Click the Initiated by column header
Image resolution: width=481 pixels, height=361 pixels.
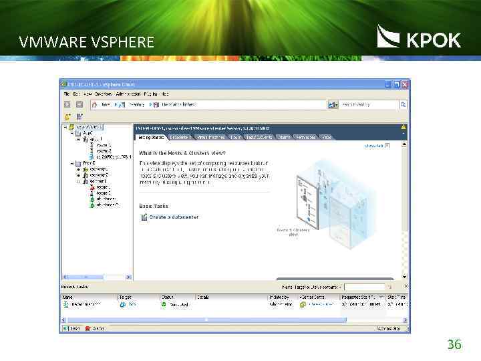(282, 297)
